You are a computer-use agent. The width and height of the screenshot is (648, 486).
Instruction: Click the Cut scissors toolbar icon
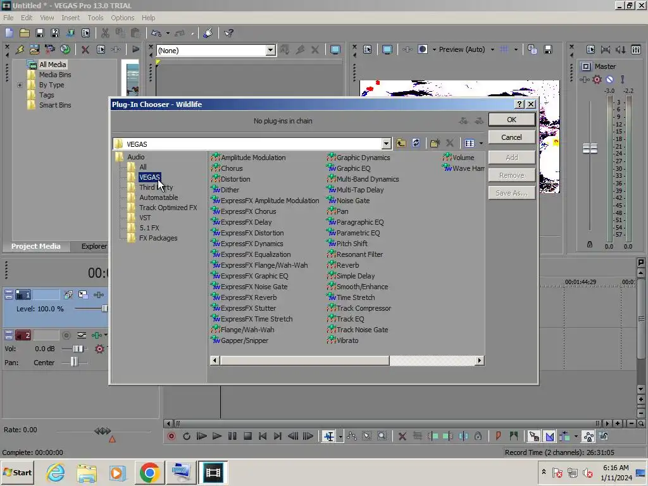(x=105, y=33)
